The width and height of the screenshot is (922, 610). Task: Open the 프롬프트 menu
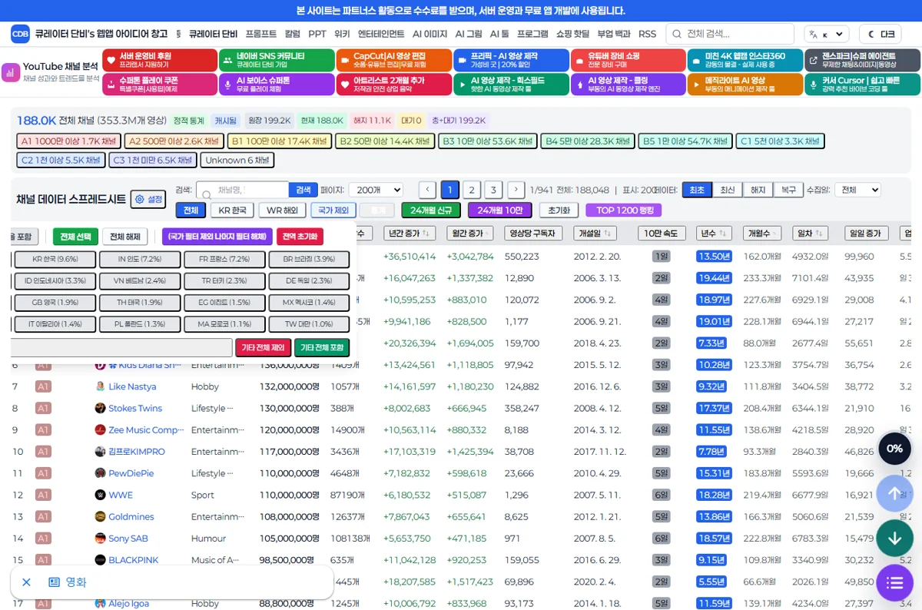(261, 34)
